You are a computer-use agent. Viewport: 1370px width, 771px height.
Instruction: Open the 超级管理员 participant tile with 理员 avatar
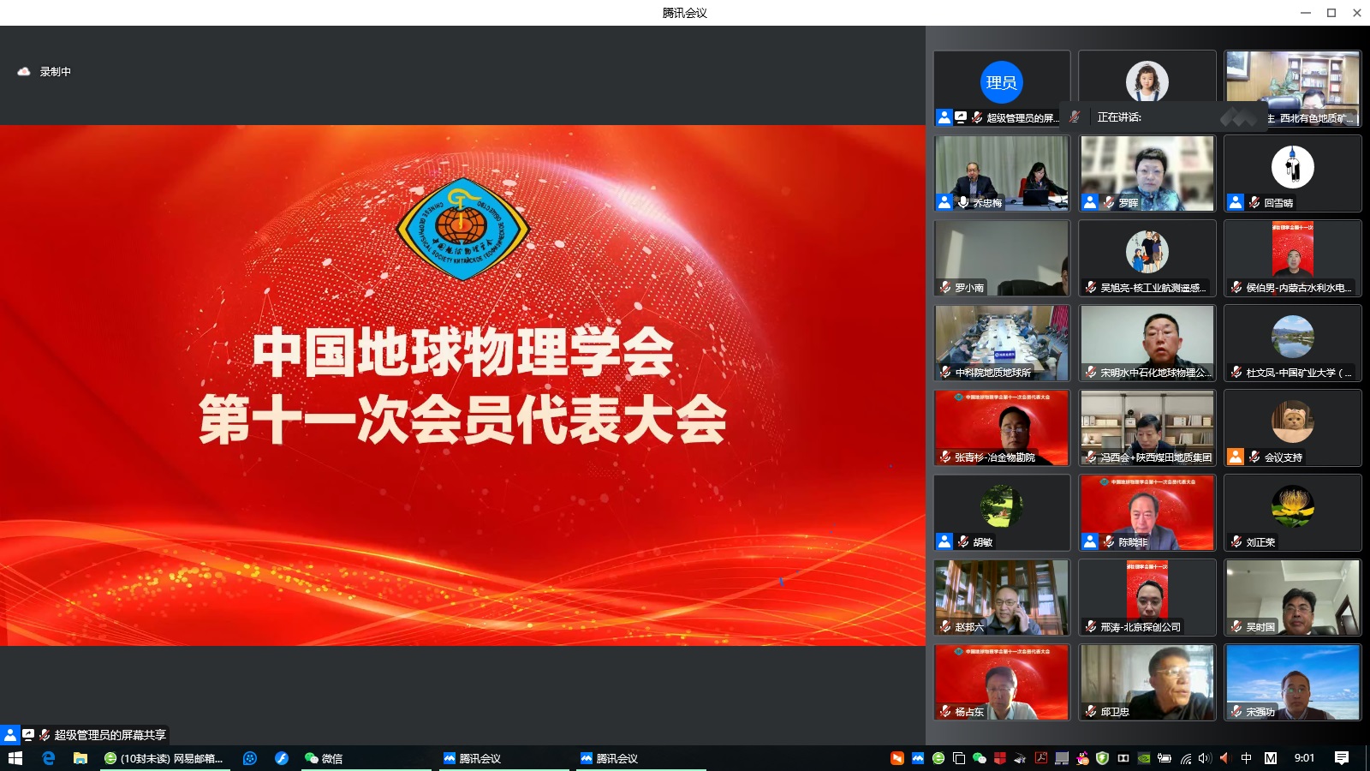click(x=1002, y=88)
